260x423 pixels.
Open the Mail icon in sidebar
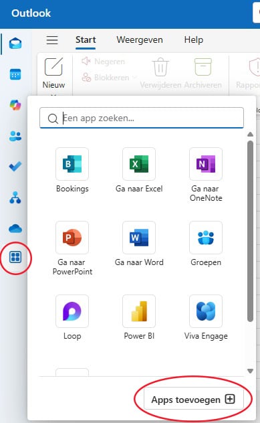point(15,44)
